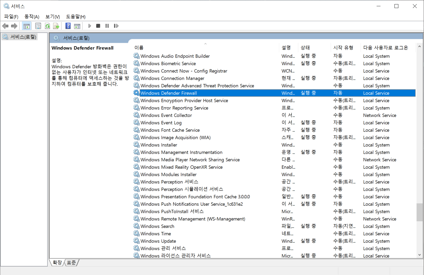The width and height of the screenshot is (424, 275).
Task: Click the Export List toolbar icon
Action: [x=56, y=26]
